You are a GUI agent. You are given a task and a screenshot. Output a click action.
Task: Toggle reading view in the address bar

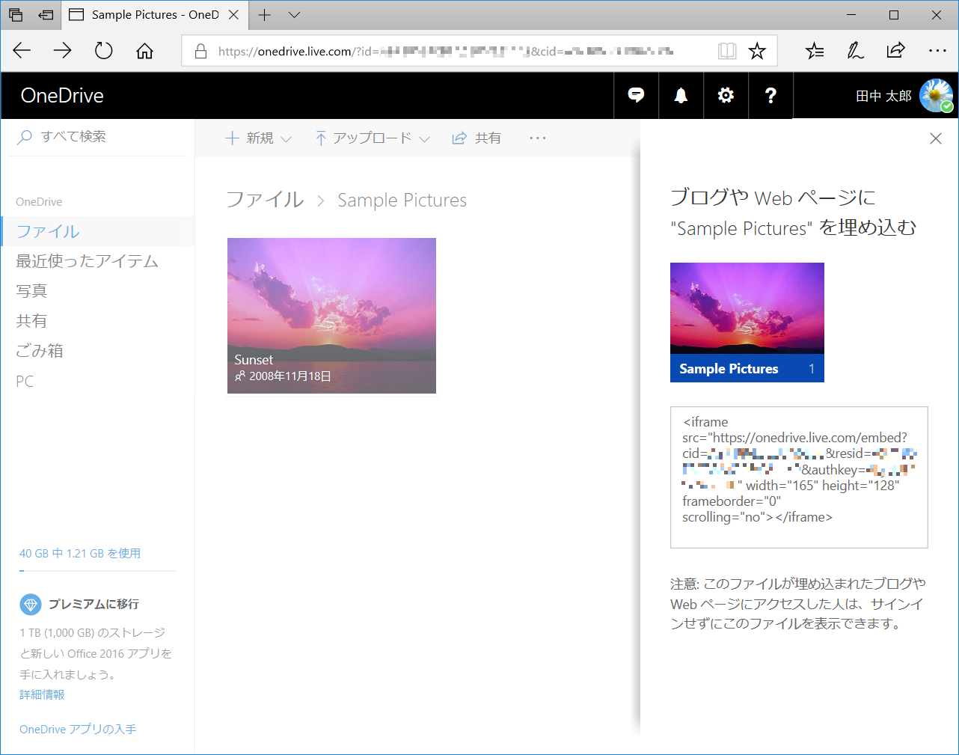pyautogui.click(x=726, y=50)
